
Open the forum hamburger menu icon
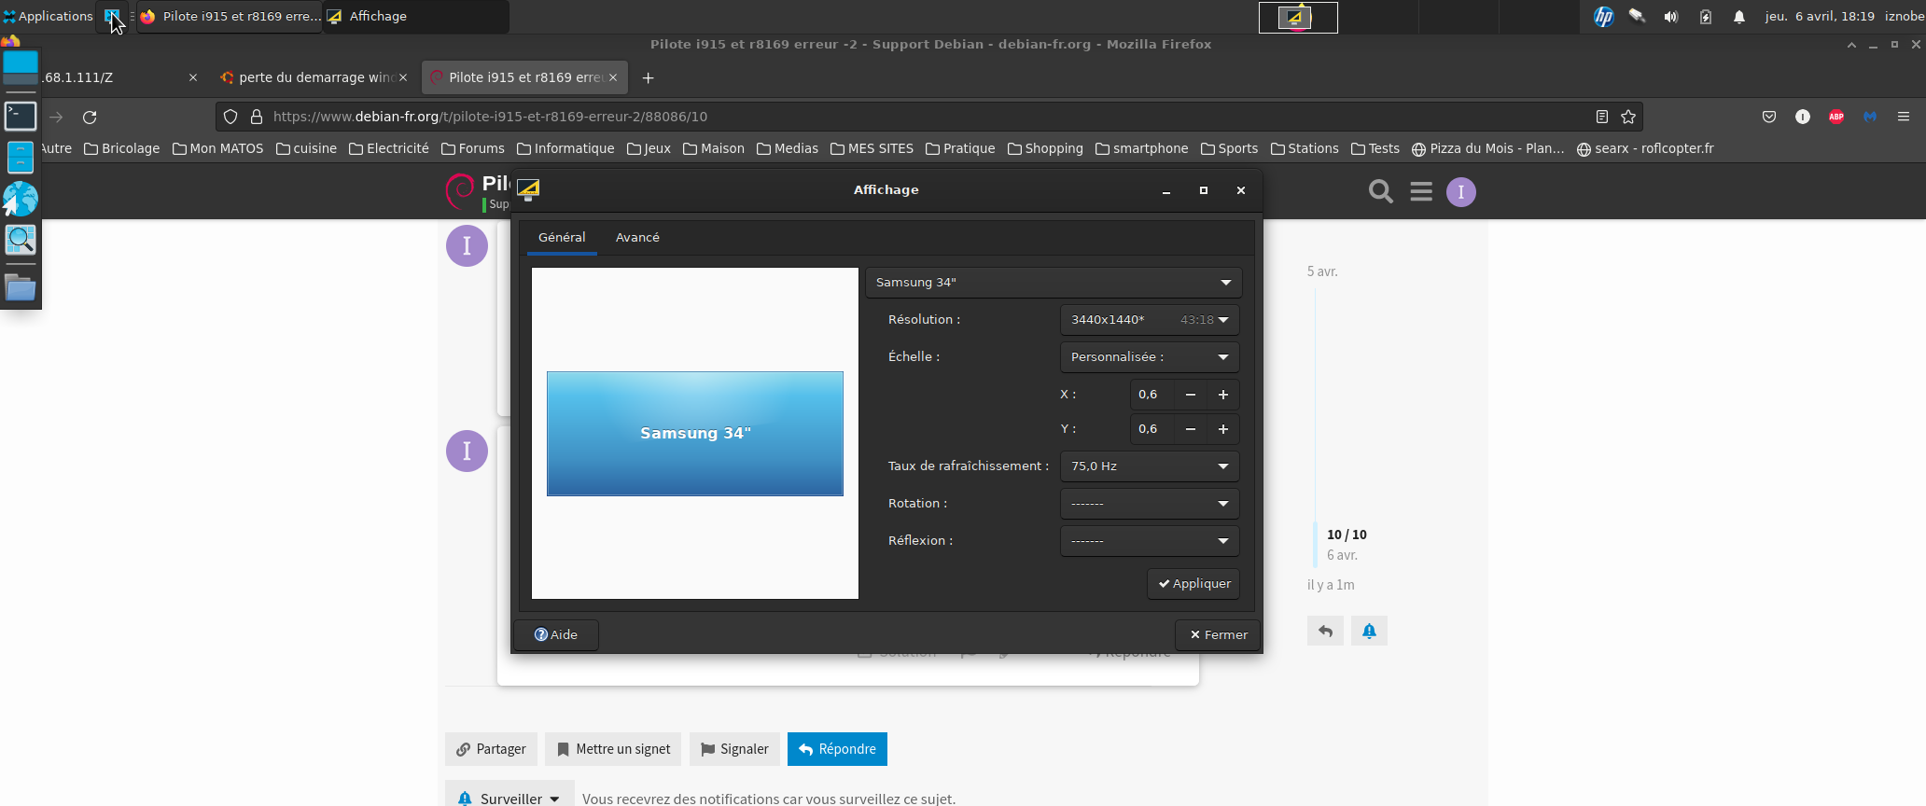coord(1421,191)
